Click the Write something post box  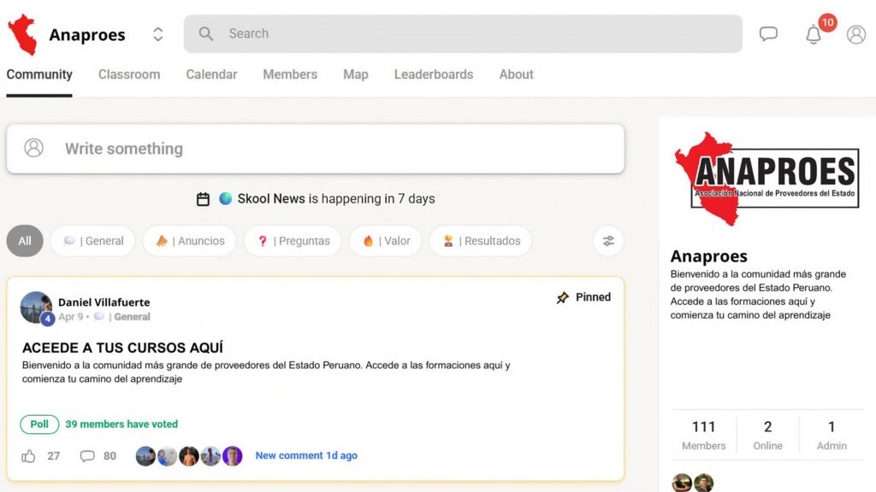(315, 149)
